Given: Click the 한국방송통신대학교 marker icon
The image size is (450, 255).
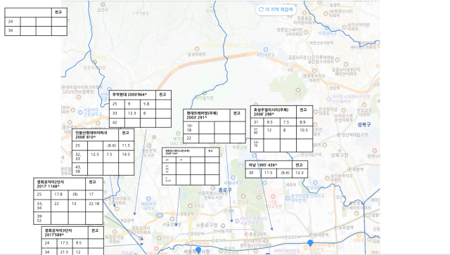Looking at the screenshot, I should (288, 198).
